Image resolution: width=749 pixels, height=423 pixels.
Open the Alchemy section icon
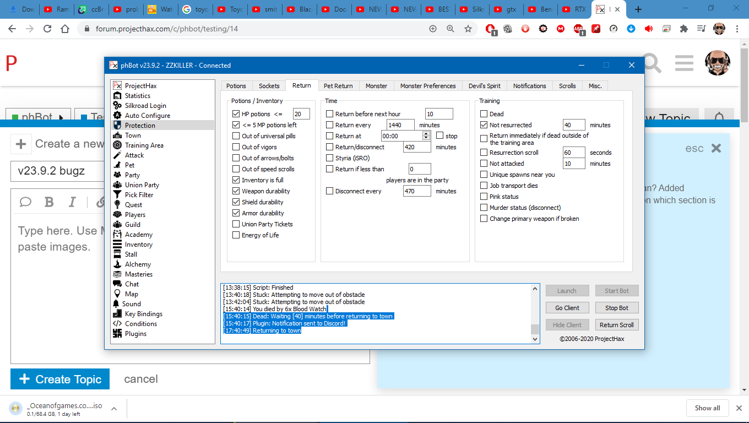point(117,264)
